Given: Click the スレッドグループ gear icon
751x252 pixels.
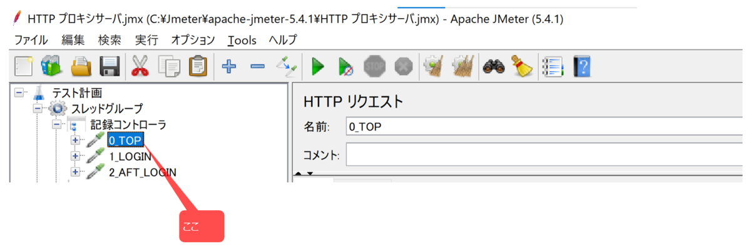Looking at the screenshot, I should coord(57,108).
